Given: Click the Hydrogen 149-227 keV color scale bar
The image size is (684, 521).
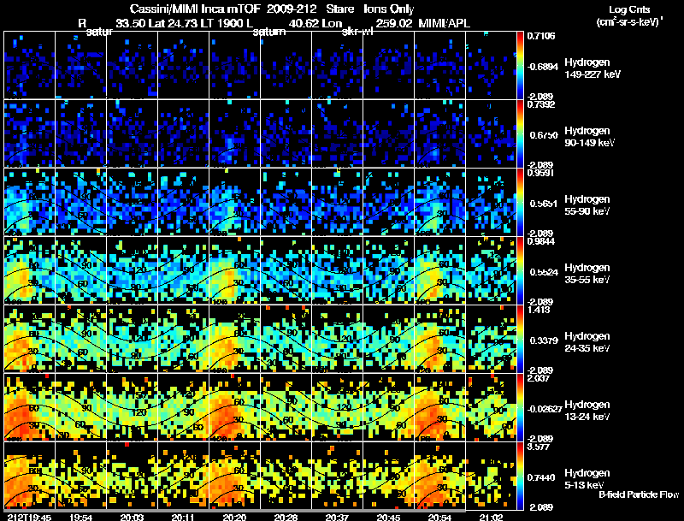Looking at the screenshot, I should pyautogui.click(x=520, y=65).
